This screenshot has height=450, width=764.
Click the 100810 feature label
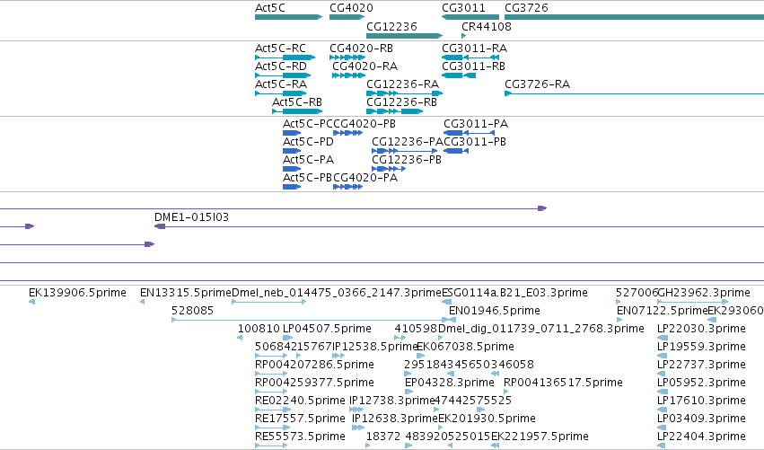[259, 329]
